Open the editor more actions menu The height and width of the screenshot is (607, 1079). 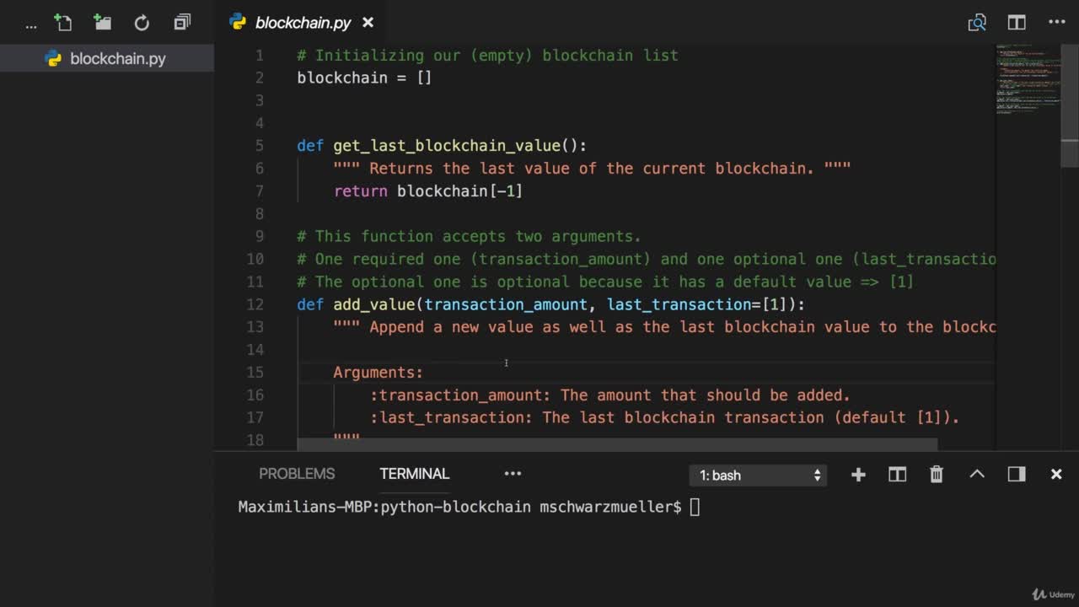tap(1056, 23)
